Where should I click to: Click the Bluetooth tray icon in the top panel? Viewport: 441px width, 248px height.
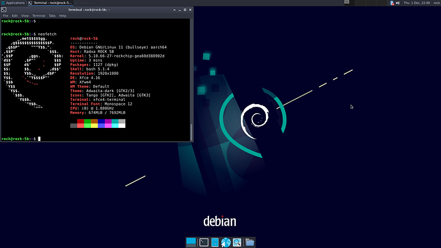point(392,3)
